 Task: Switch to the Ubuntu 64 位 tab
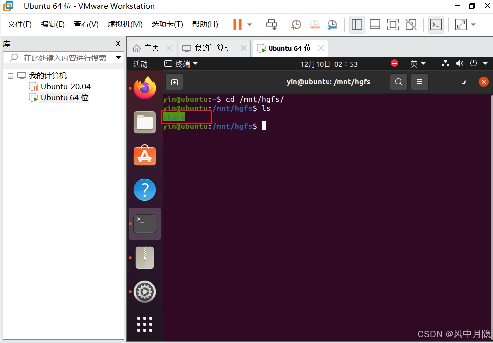click(x=289, y=48)
